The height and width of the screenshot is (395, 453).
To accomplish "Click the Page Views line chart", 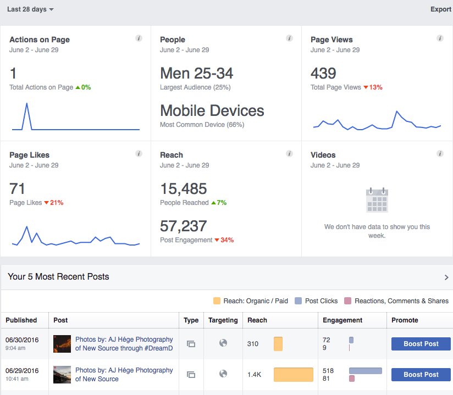I will click(377, 120).
